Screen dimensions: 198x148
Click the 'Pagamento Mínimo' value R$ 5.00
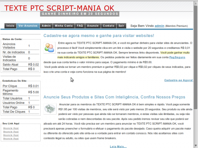click(x=33, y=92)
